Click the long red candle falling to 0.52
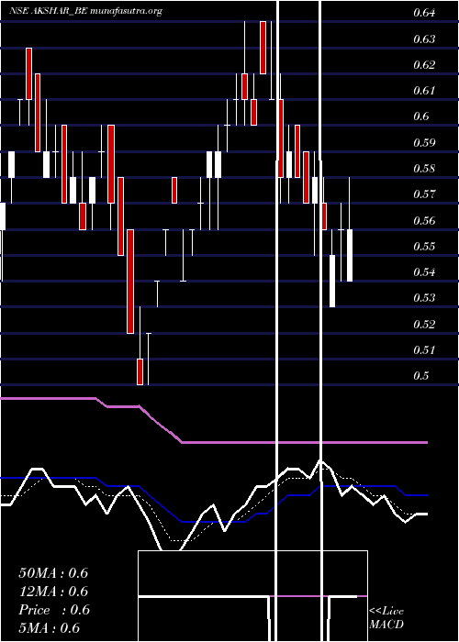The width and height of the screenshot is (459, 642). 130,282
